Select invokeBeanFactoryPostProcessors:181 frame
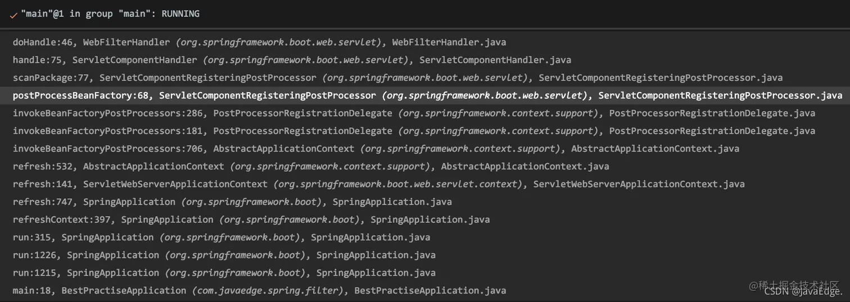 click(x=425, y=131)
